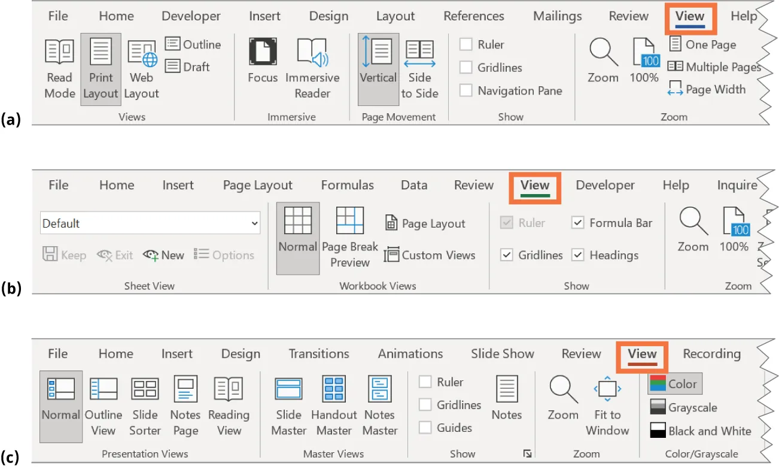The width and height of the screenshot is (779, 469).
Task: Open the Sheet View dropdown in Excel
Action: pyautogui.click(x=255, y=222)
